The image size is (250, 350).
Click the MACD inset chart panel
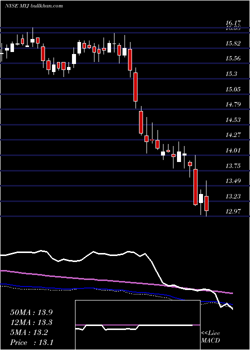point(137,325)
